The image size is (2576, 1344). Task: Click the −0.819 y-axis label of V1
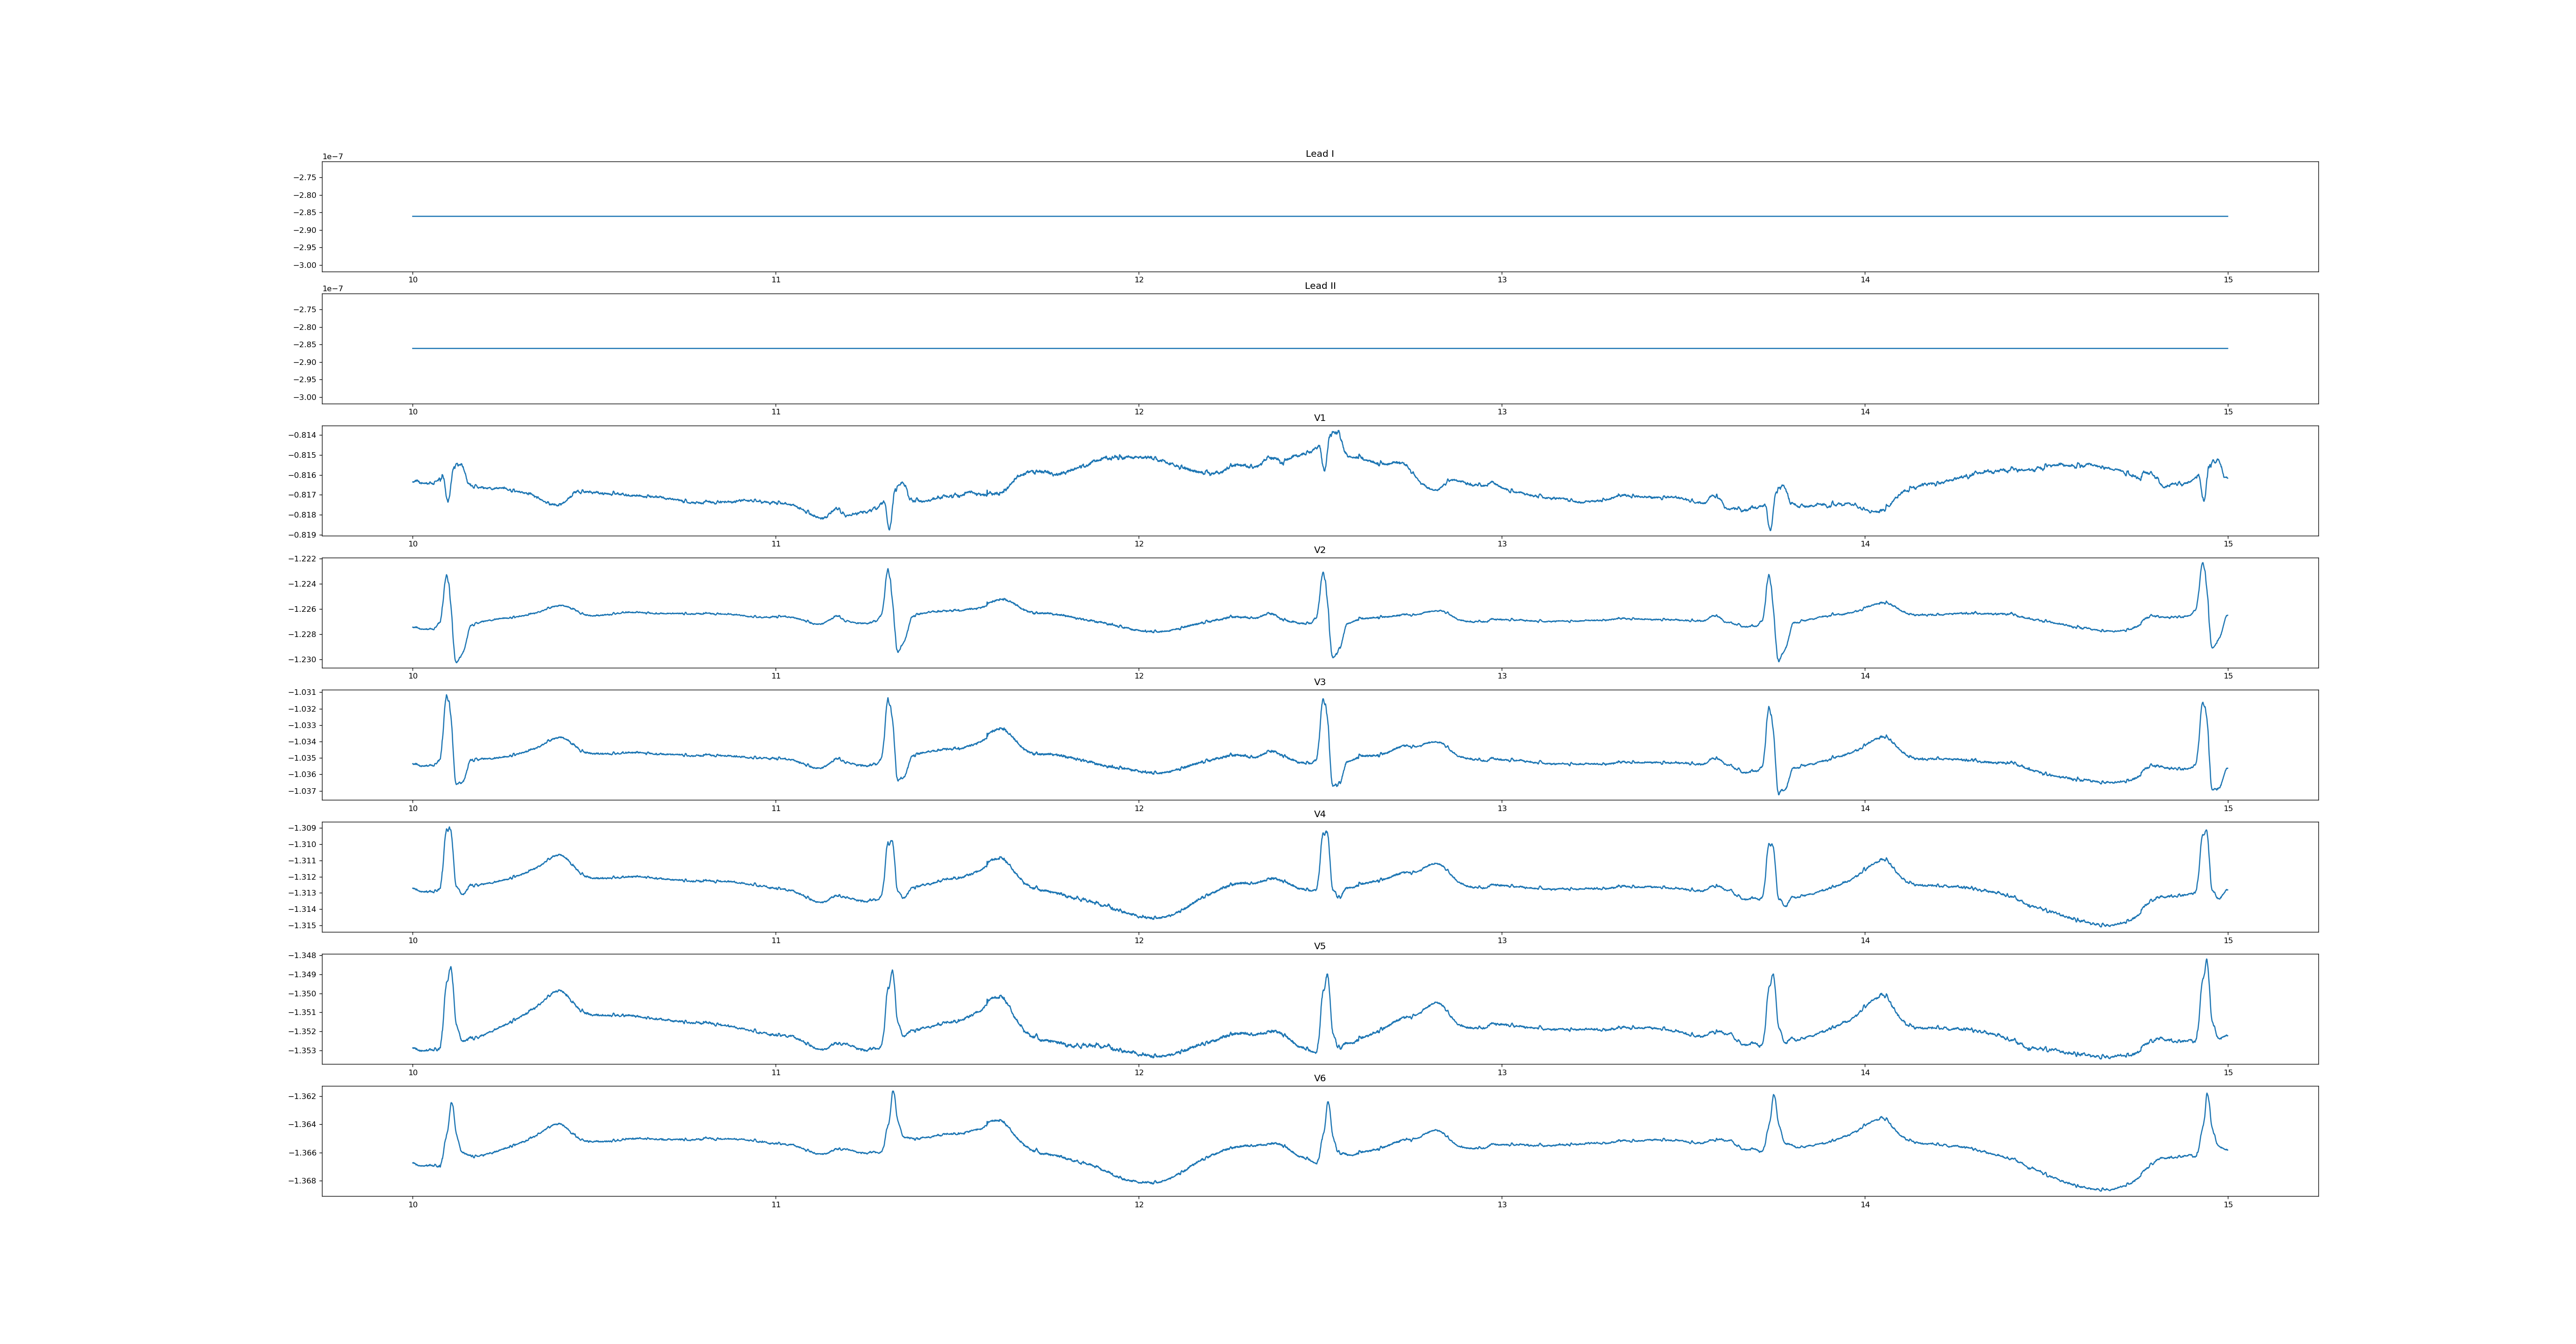302,535
